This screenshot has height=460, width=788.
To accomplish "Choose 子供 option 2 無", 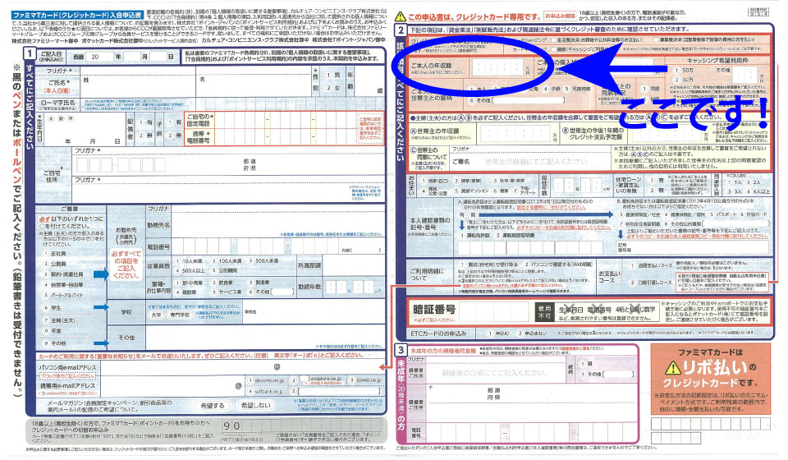I will pos(174,136).
